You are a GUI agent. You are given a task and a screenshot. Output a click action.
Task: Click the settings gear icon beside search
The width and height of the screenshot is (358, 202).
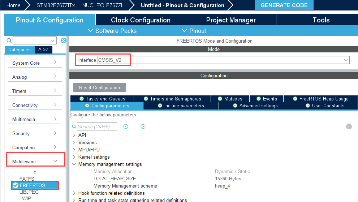[x=64, y=40]
